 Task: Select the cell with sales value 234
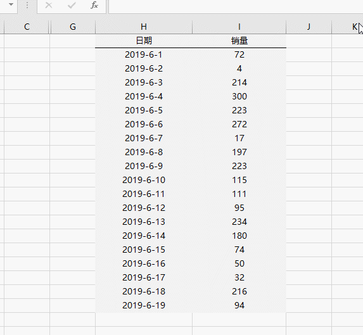coord(239,222)
